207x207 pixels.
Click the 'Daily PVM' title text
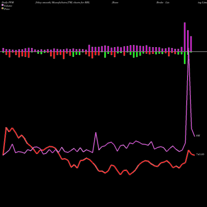pyautogui.click(x=8, y=2)
